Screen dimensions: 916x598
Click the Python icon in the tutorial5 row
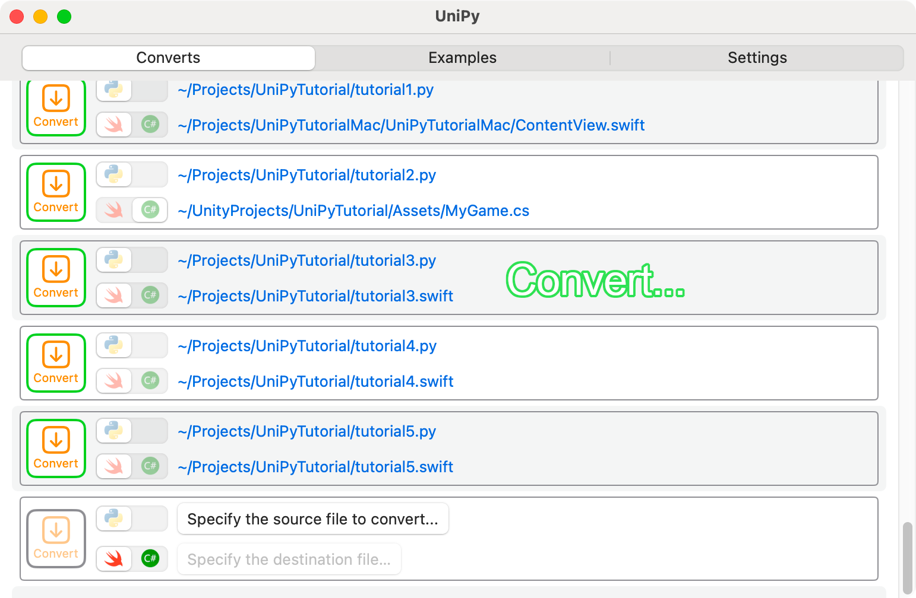point(113,431)
